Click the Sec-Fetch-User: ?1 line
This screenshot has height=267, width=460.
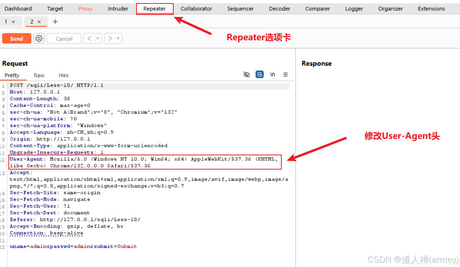[x=40, y=206]
